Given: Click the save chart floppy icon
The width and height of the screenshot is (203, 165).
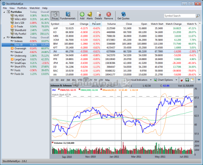Looking at the screenshot, I should (187, 80).
